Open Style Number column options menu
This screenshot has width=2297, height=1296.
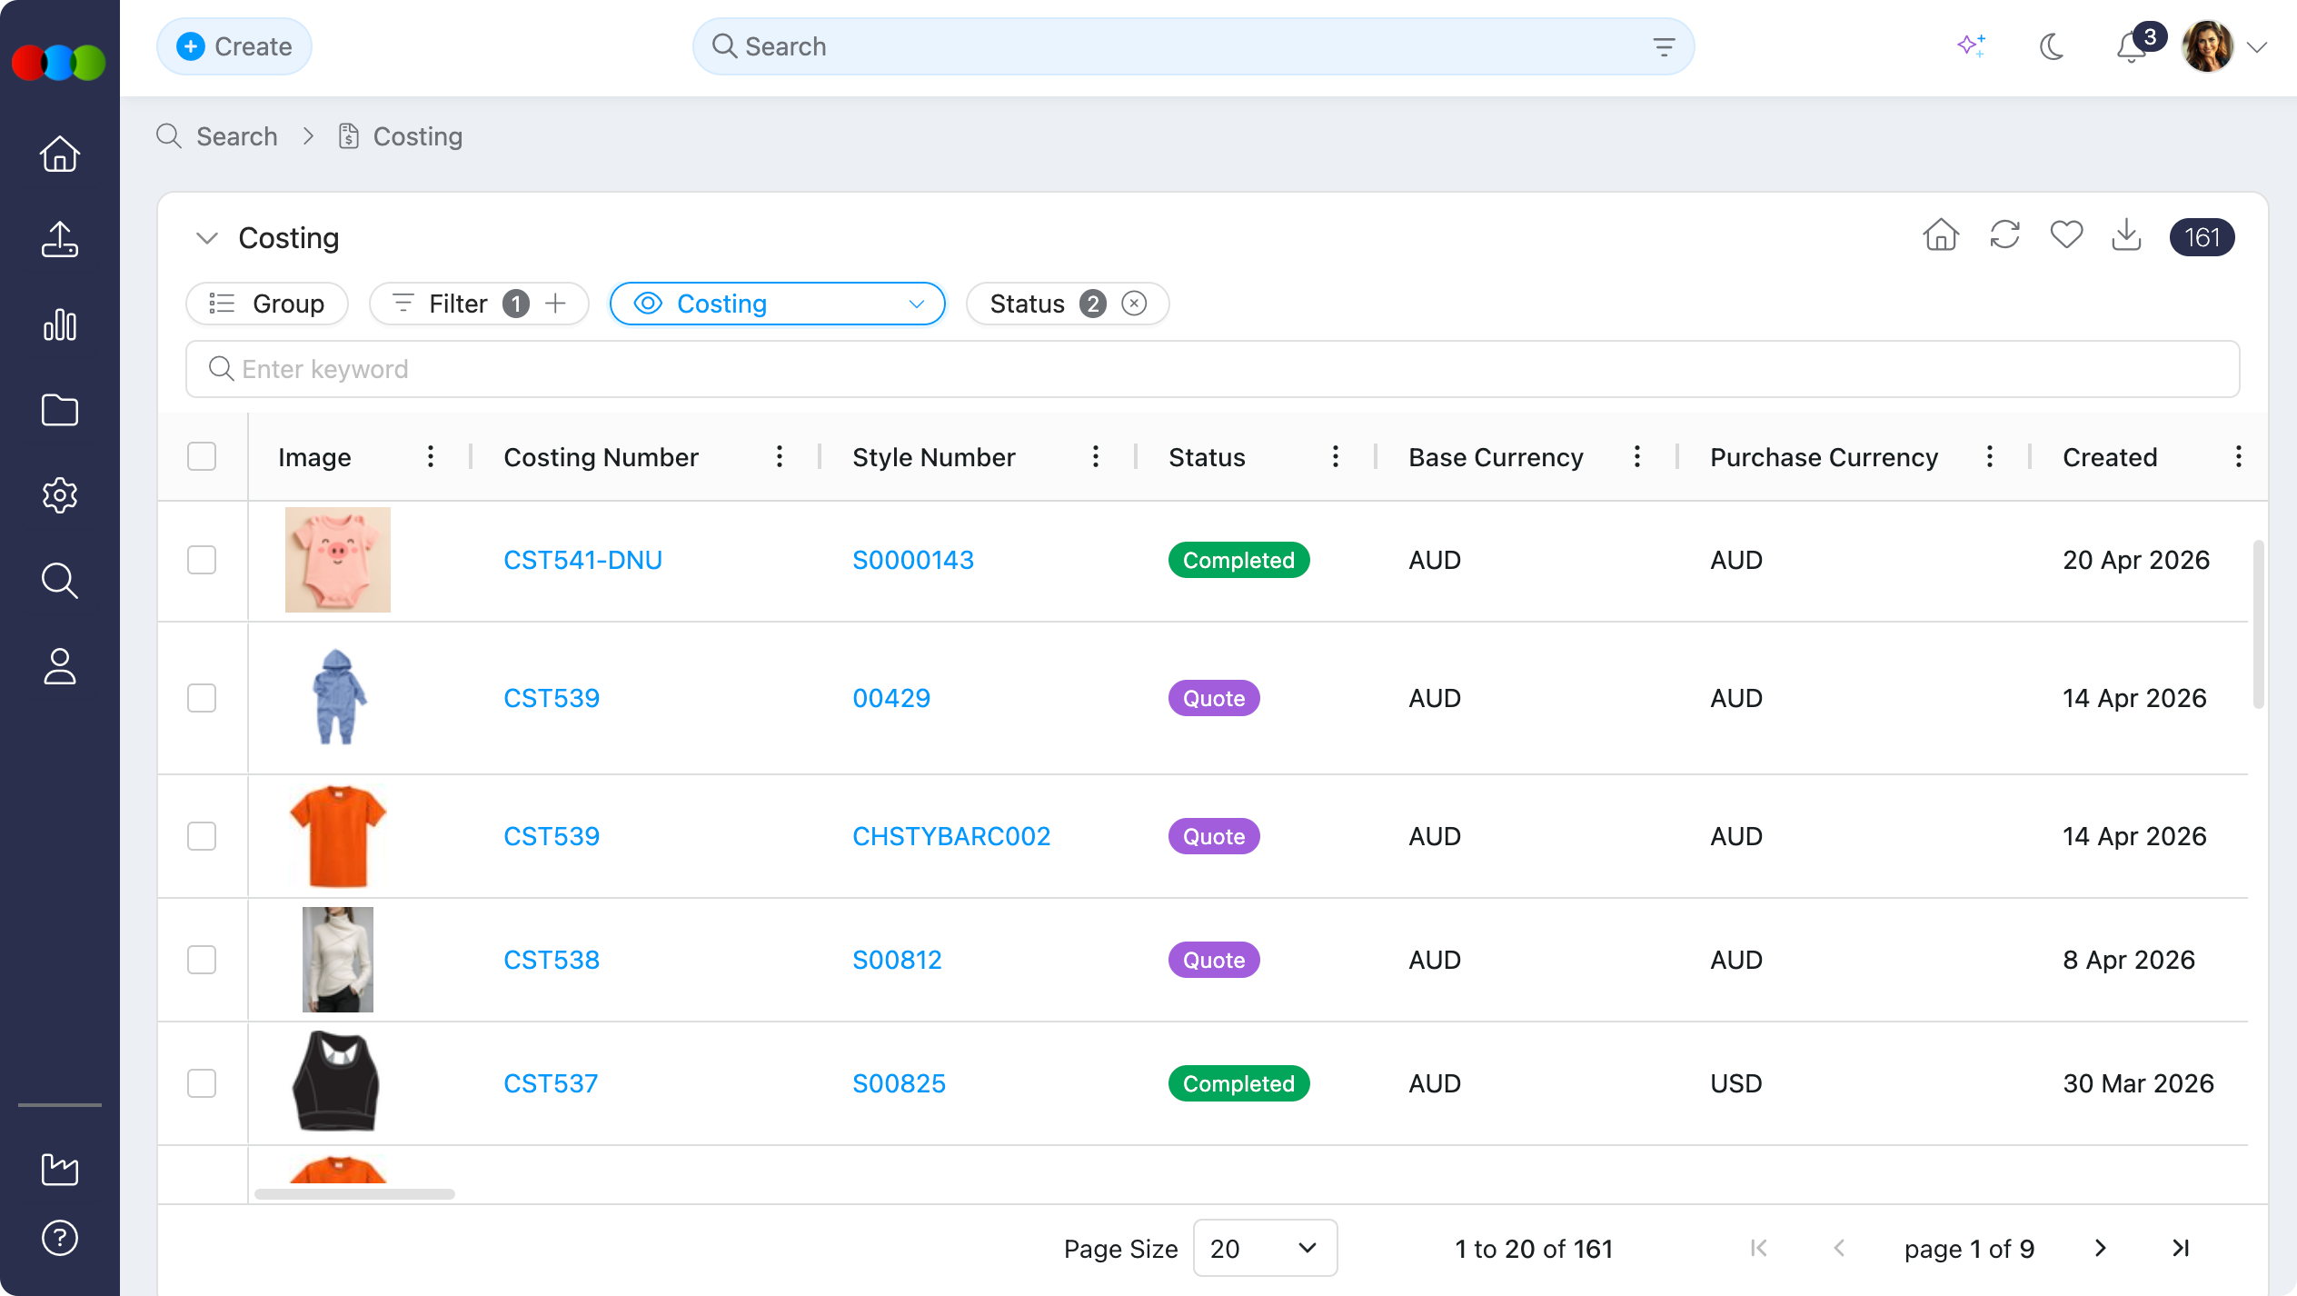(x=1096, y=456)
